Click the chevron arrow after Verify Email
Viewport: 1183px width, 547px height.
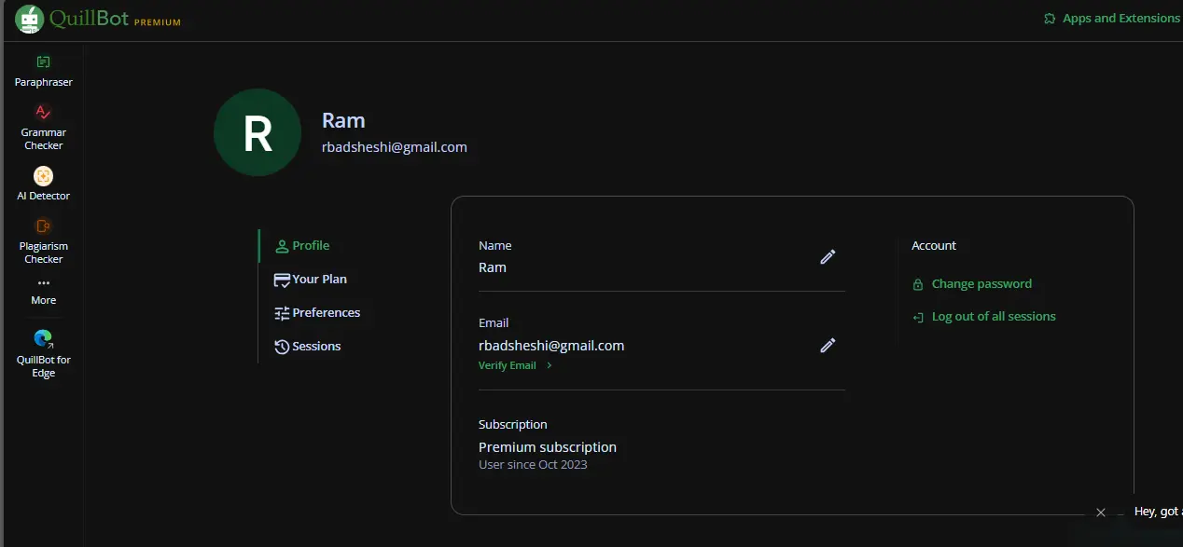pyautogui.click(x=550, y=366)
